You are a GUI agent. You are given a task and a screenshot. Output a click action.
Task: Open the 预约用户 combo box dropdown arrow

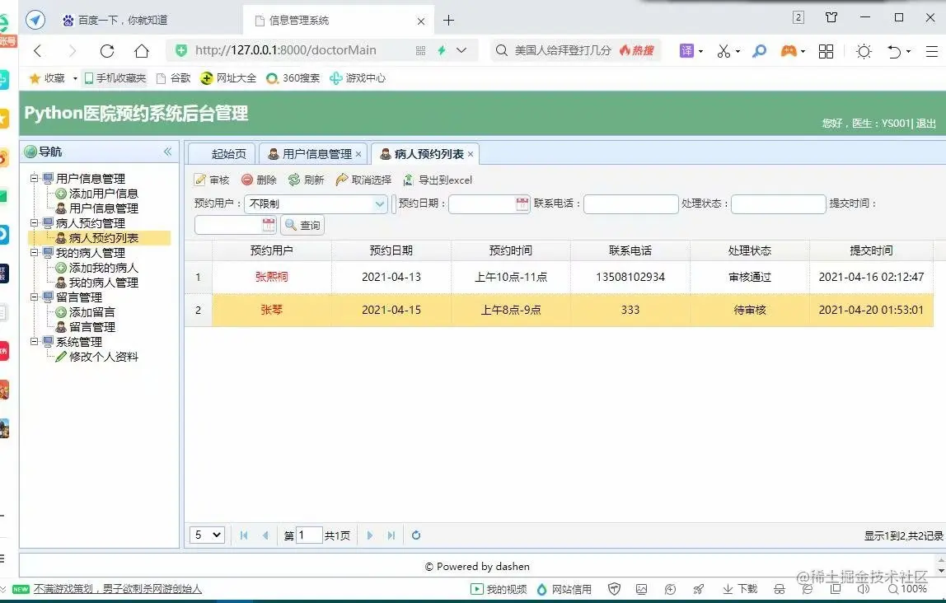pyautogui.click(x=380, y=203)
